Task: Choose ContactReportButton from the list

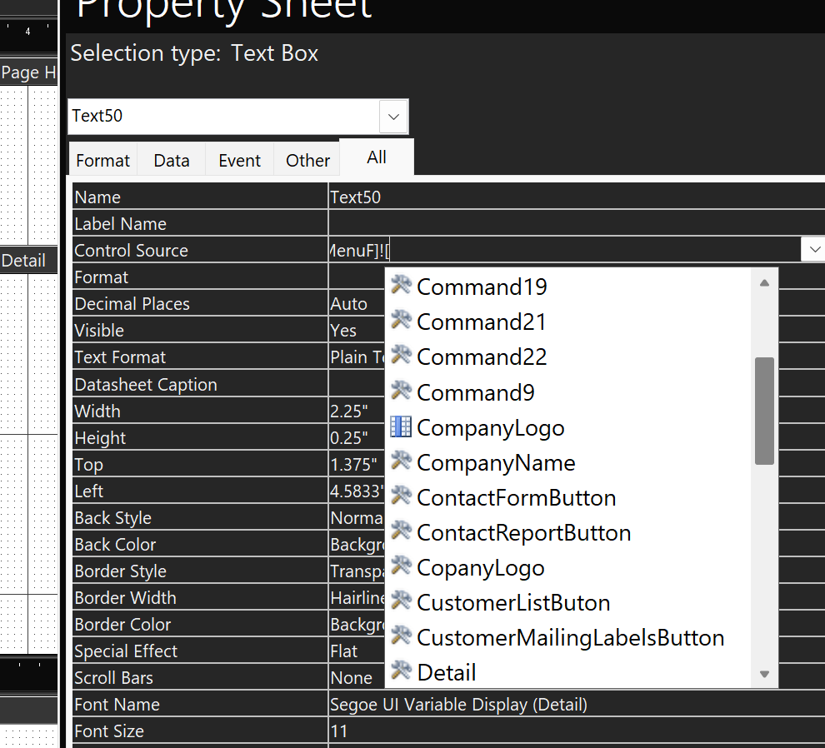Action: (523, 533)
